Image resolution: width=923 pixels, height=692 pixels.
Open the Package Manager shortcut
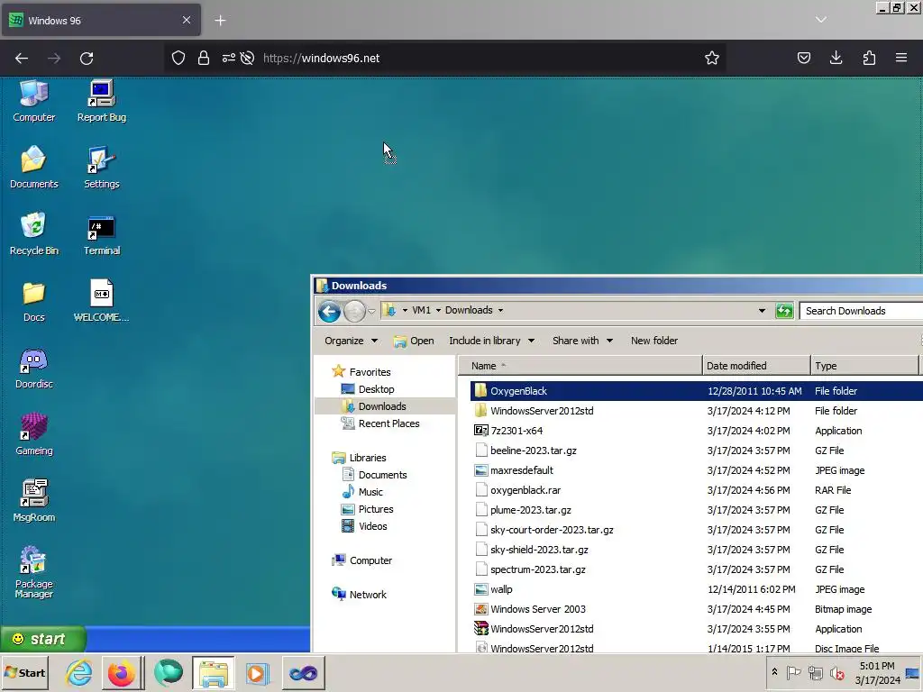pyautogui.click(x=33, y=572)
